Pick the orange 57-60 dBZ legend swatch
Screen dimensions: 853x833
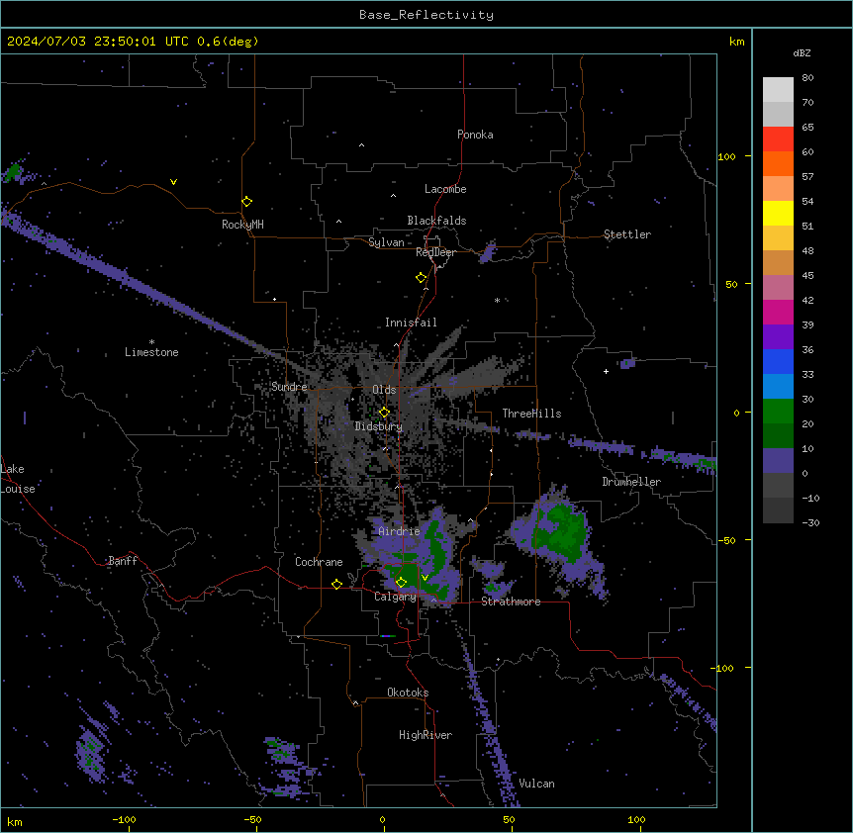(778, 163)
